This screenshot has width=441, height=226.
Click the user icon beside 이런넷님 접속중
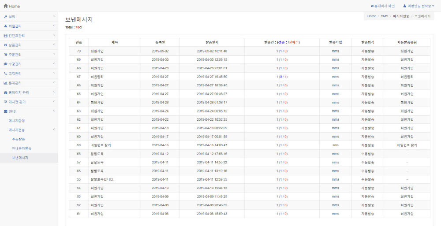pos(404,6)
